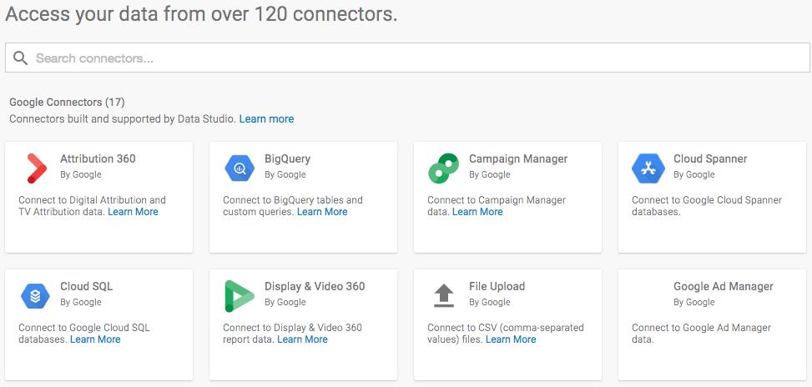Choose the BigQuery connector title

coord(287,158)
